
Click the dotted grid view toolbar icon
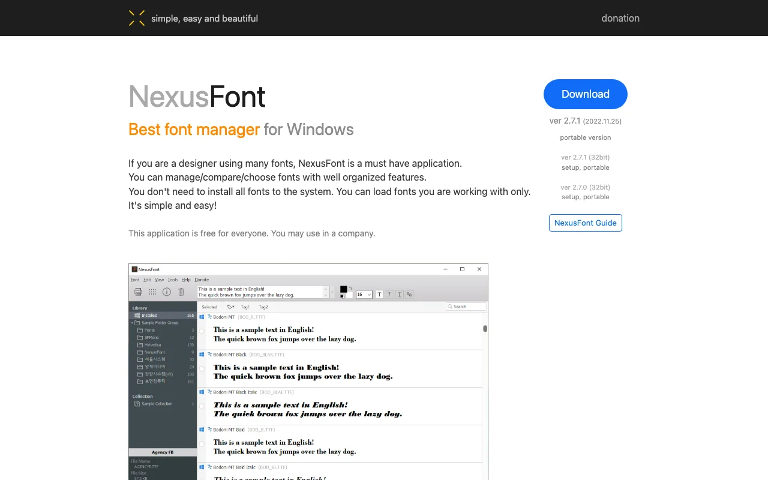152,292
